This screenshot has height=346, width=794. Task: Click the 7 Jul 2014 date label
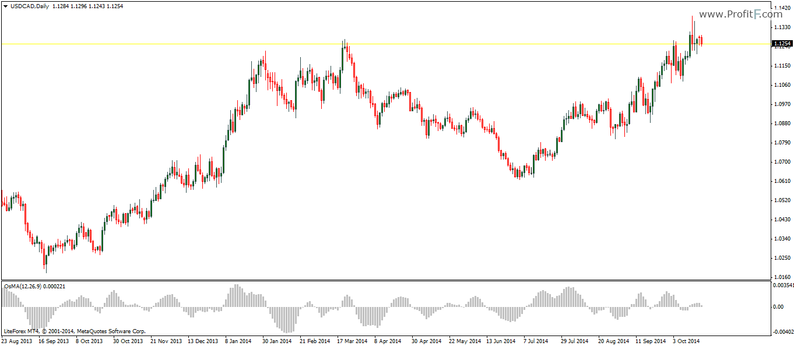click(536, 341)
